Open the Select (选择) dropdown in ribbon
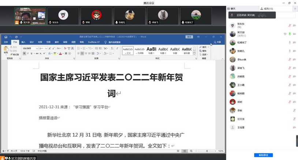Screen dimensions: 298x160 (204, 54)
